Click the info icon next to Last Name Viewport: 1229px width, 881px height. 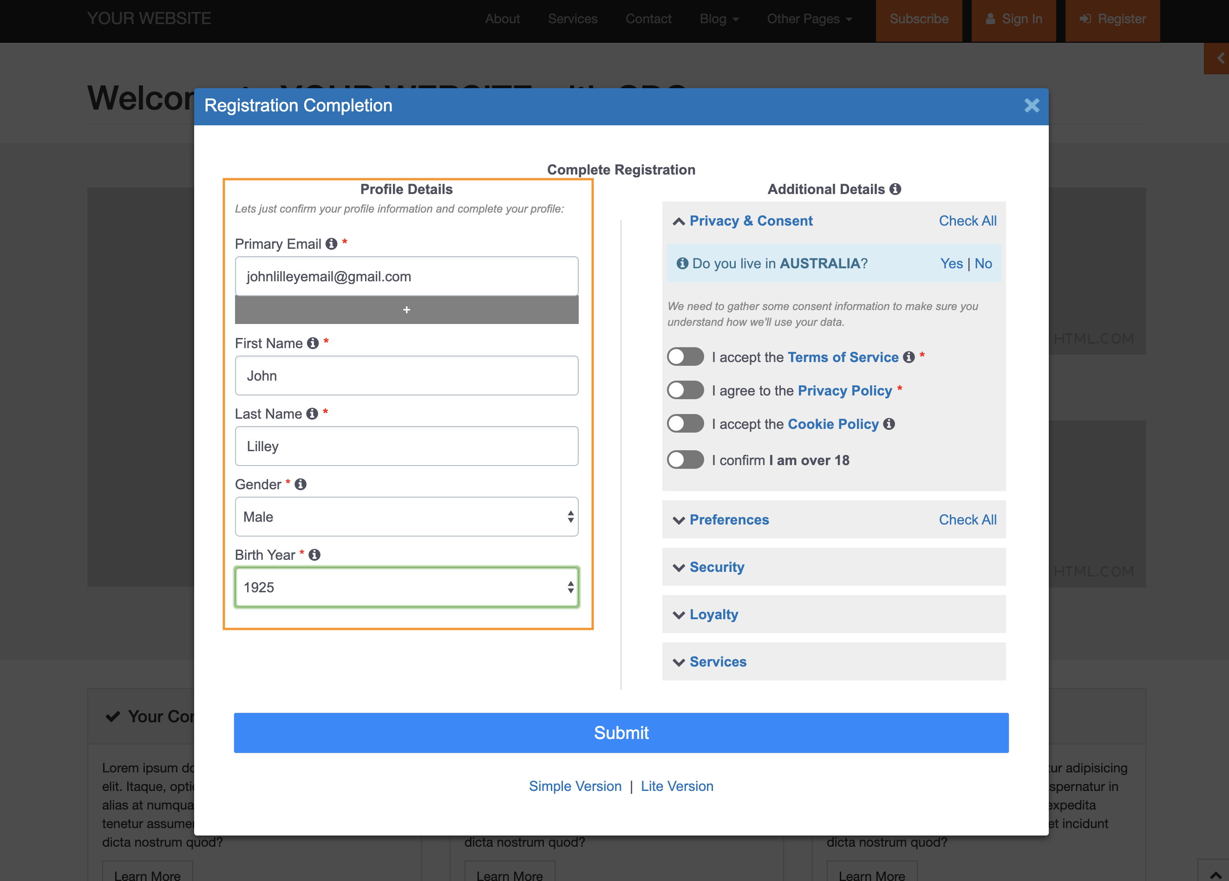(312, 414)
